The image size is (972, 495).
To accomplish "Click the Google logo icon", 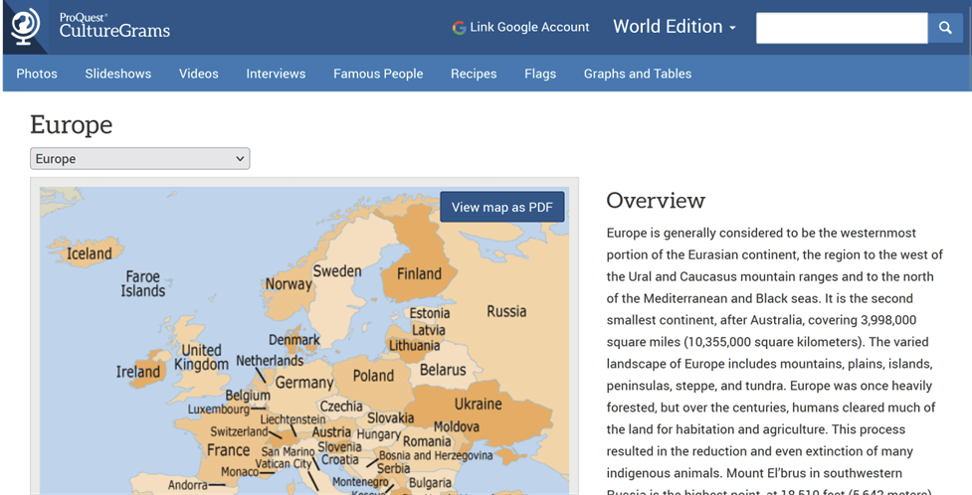I will [x=459, y=28].
